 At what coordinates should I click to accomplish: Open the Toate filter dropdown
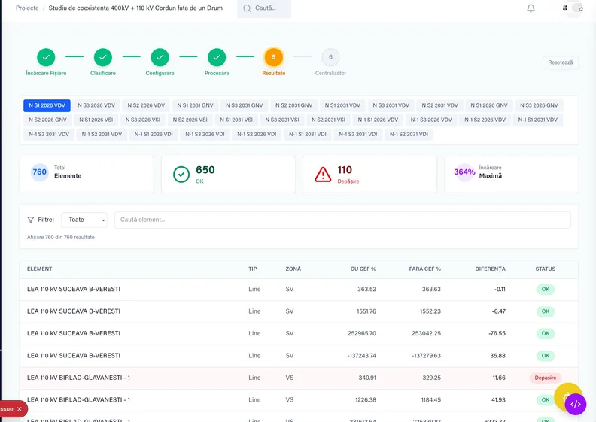pos(84,220)
